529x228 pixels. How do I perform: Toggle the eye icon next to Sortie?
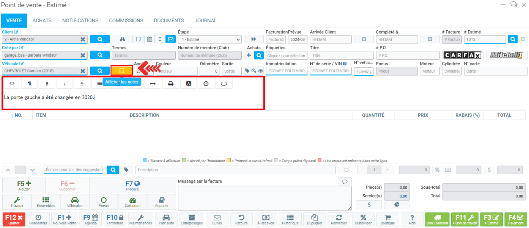click(x=260, y=71)
